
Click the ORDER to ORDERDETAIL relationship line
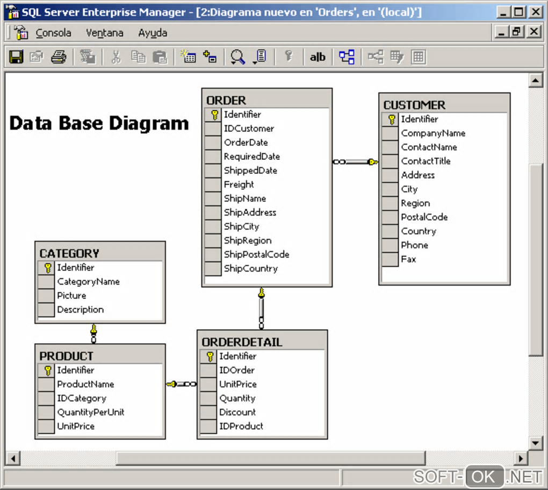click(x=262, y=308)
